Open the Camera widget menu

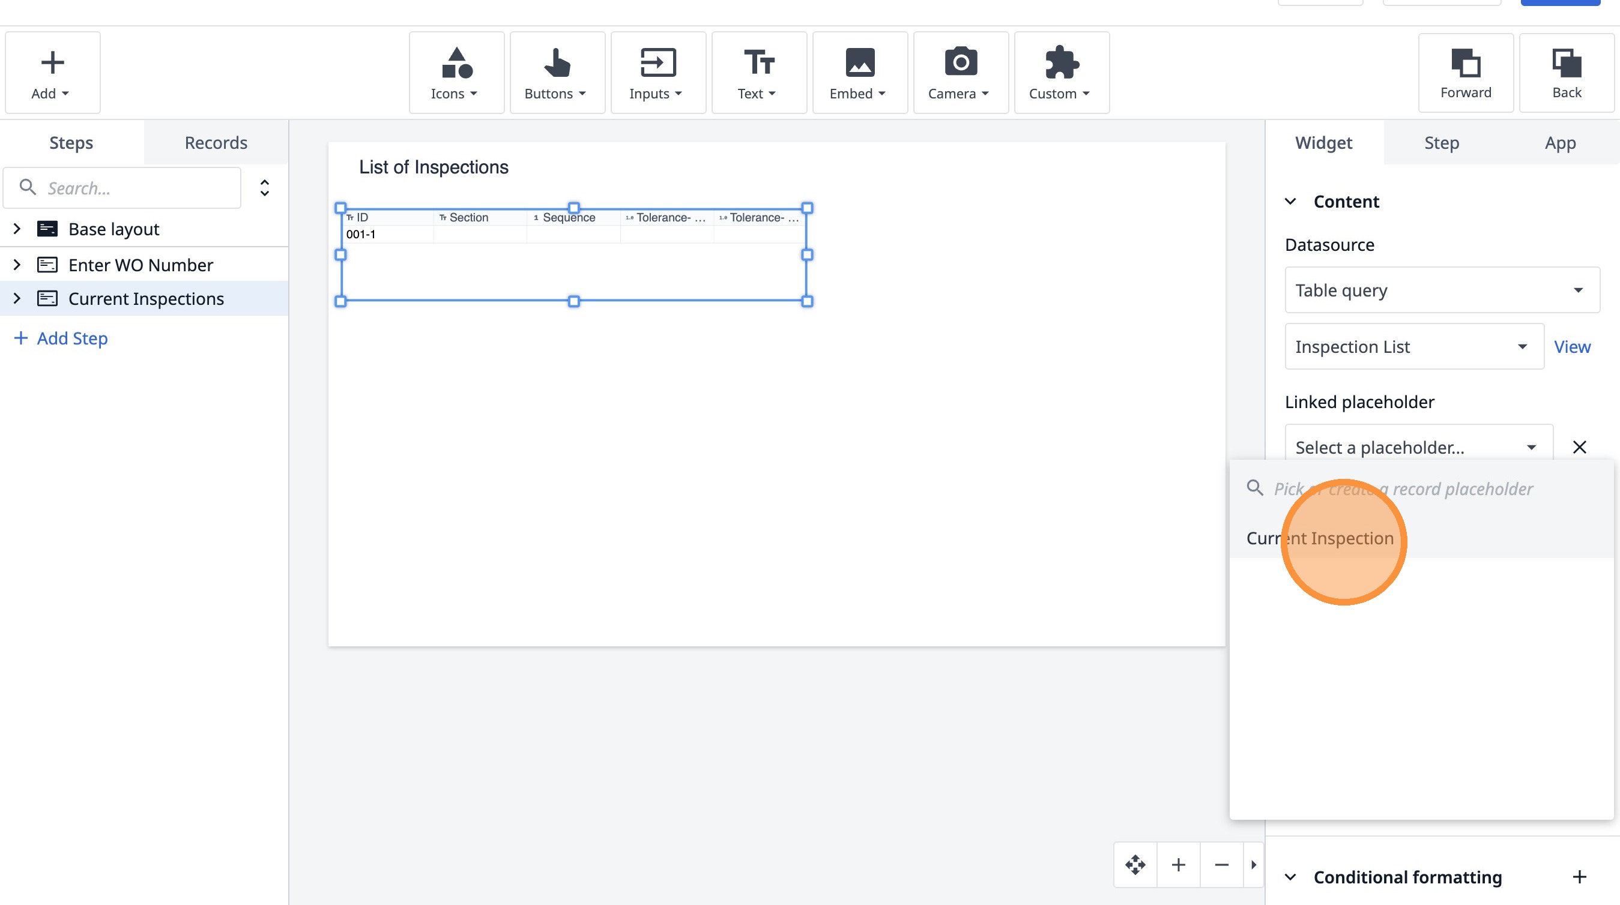(960, 73)
